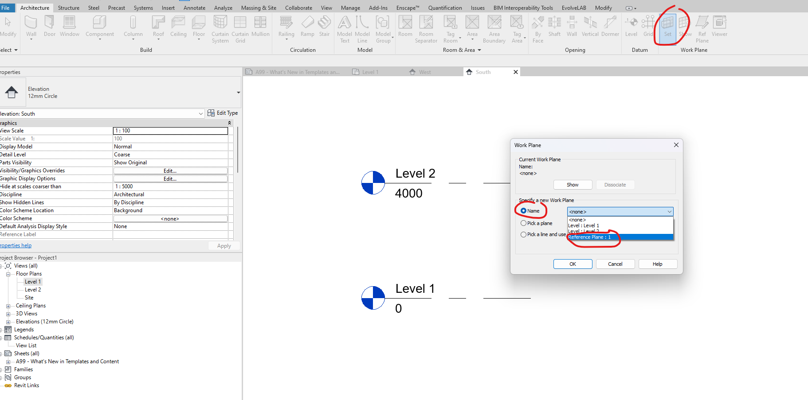Select the Floor tool

coord(199,27)
